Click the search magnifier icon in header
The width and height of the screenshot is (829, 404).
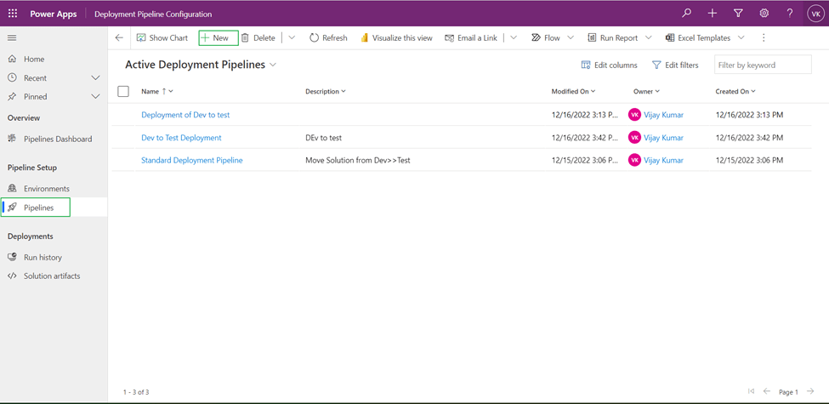coord(686,14)
